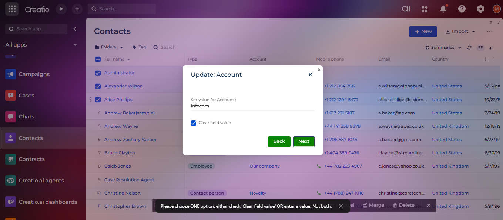Toggle the select-all checkbox in header

98,59
